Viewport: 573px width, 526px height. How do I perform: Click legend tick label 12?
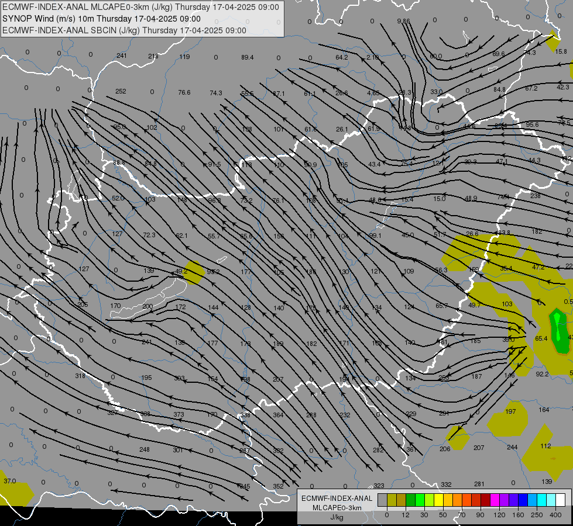point(406,515)
